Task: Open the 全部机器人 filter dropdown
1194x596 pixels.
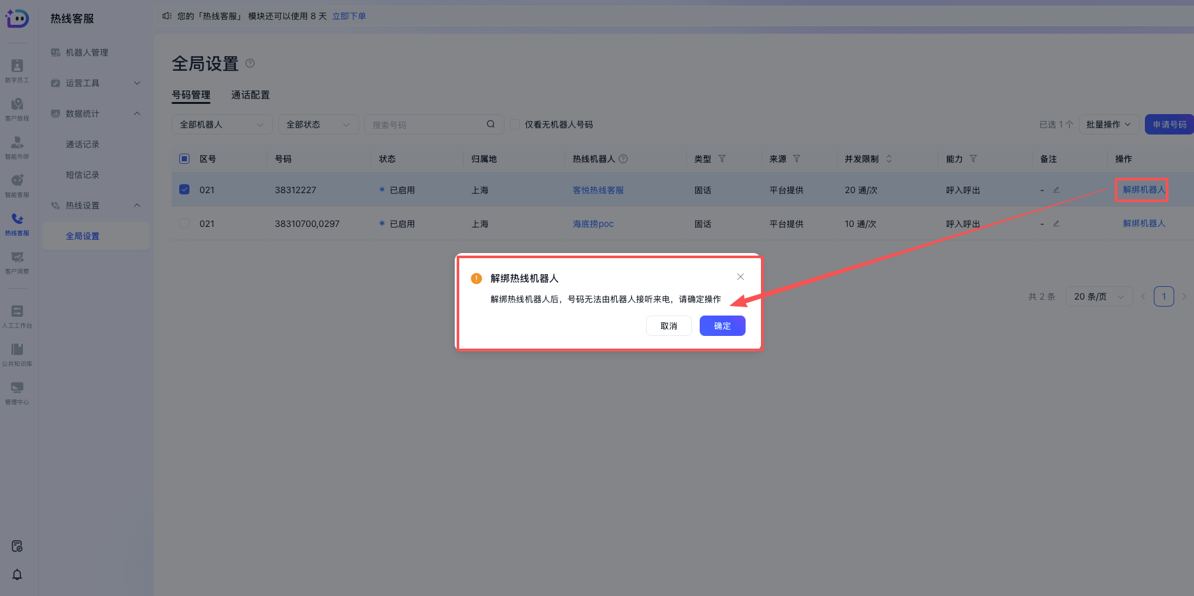Action: click(x=221, y=124)
